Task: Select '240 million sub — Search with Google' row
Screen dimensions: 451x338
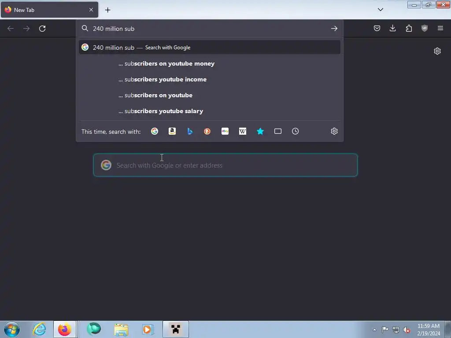Action: 209,48
